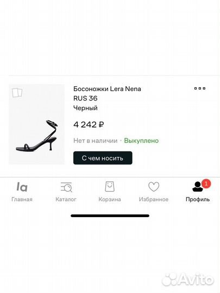Tap the similar items icon on product photo
Screen dimensions: 220x293
point(17,93)
